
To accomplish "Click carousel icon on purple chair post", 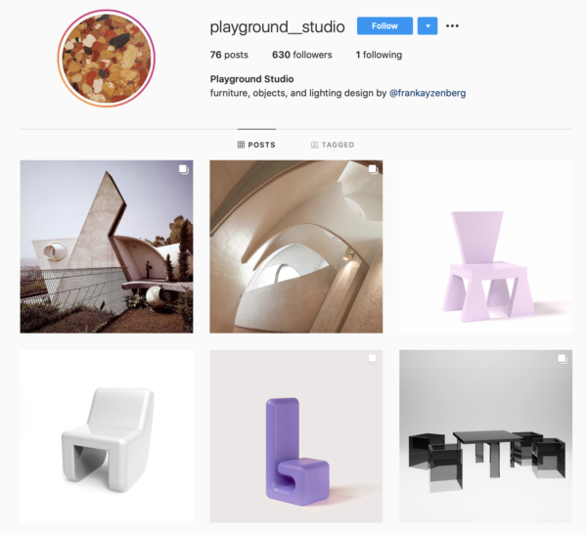I will point(373,359).
